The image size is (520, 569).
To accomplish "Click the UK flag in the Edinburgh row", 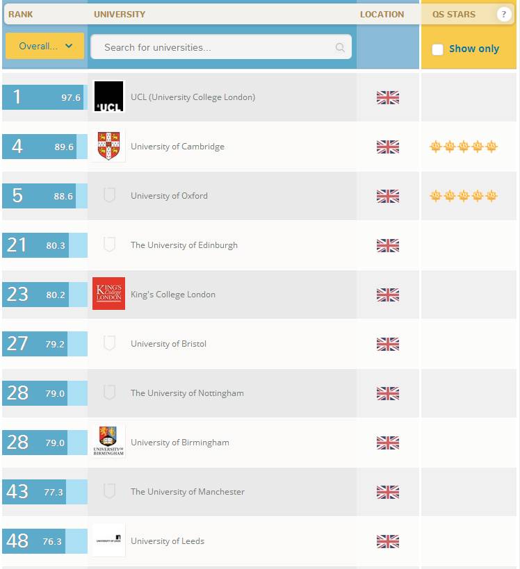I will 388,245.
